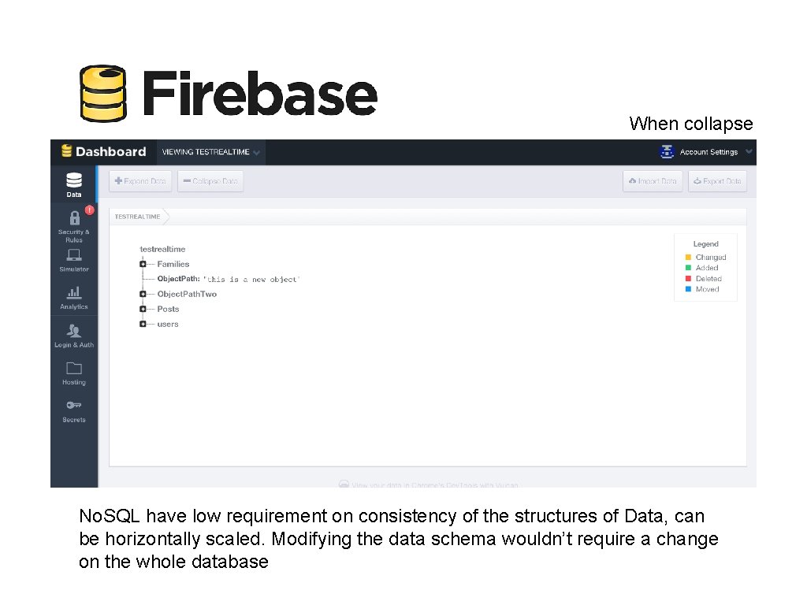Expand the Posts node

(x=143, y=309)
